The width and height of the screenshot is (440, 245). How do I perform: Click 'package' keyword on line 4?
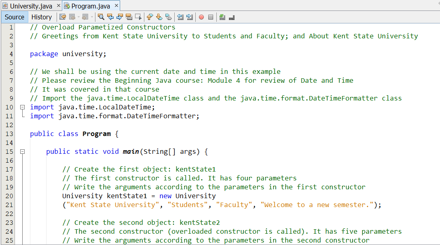tap(44, 54)
